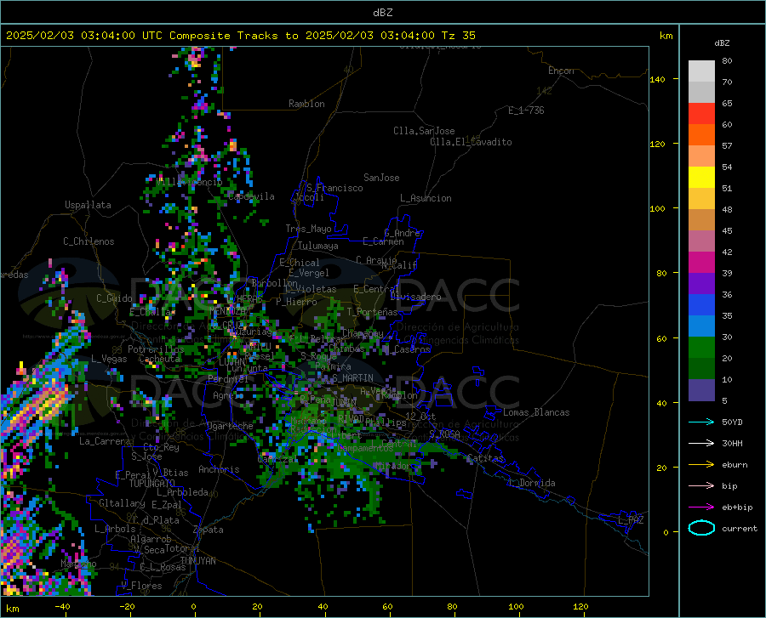Click the '120' tick on horizontal km axis
Image resolution: width=766 pixels, height=618 pixels.
pos(580,607)
